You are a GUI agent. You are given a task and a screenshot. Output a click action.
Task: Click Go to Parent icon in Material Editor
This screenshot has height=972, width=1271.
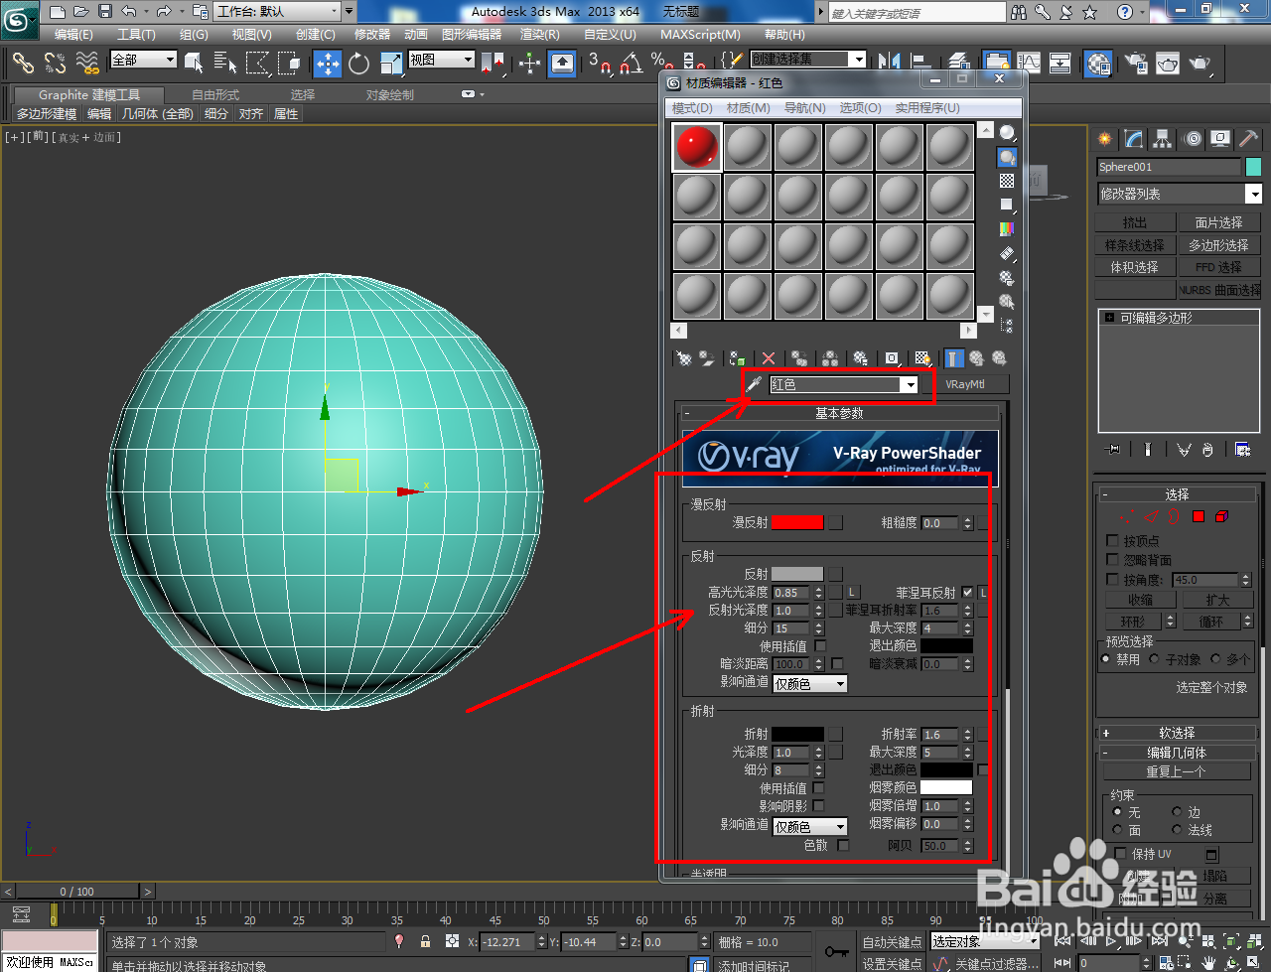pos(976,358)
